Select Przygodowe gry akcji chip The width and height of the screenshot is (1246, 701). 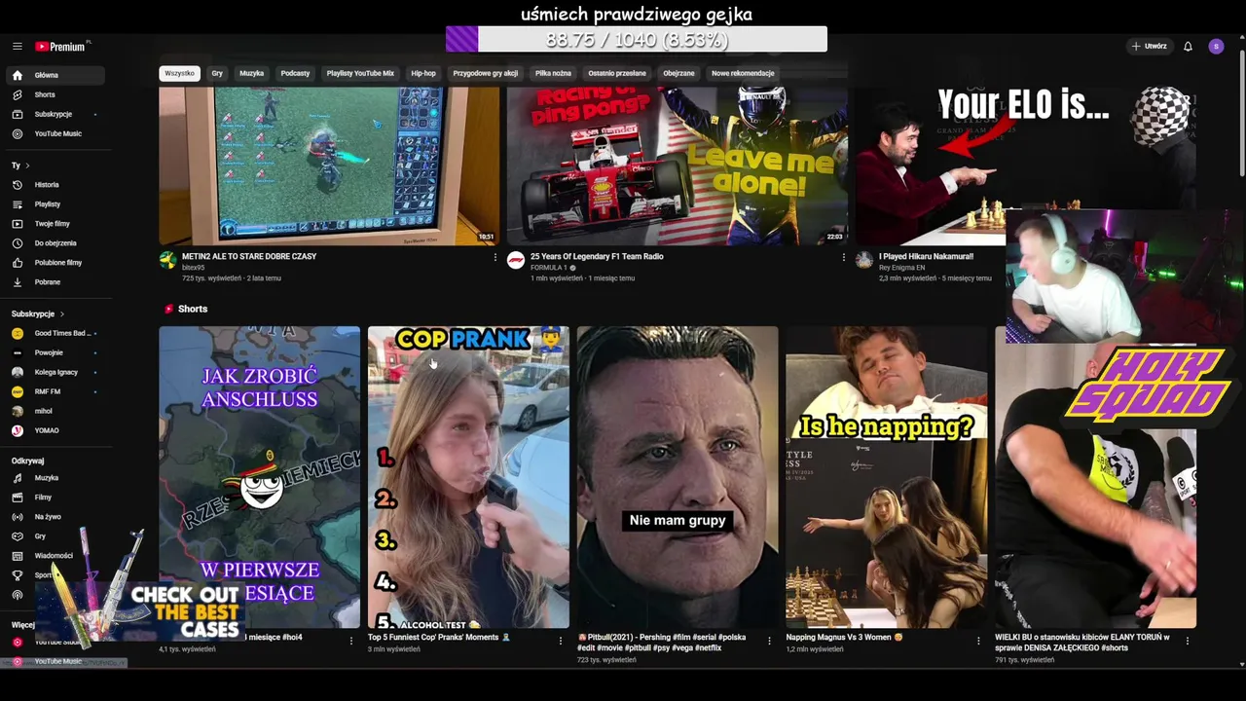click(486, 73)
